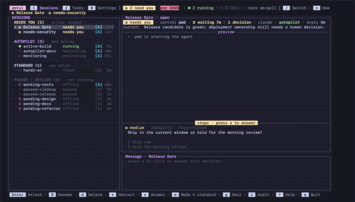Click the Enter Attach footer action
This screenshot has width=355, height=202.
point(26,195)
